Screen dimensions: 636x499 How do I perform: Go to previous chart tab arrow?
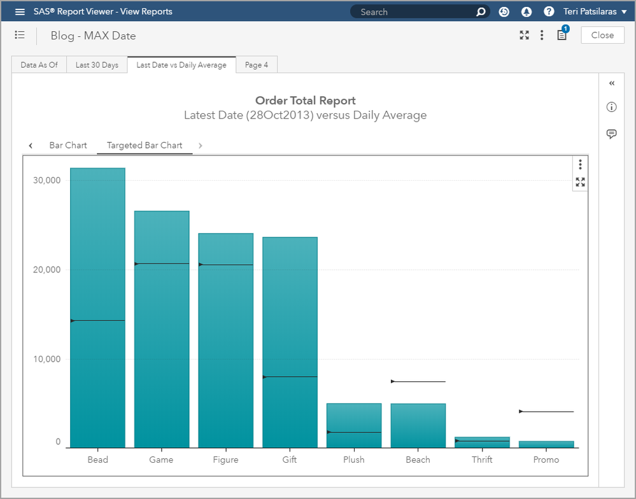coord(31,146)
